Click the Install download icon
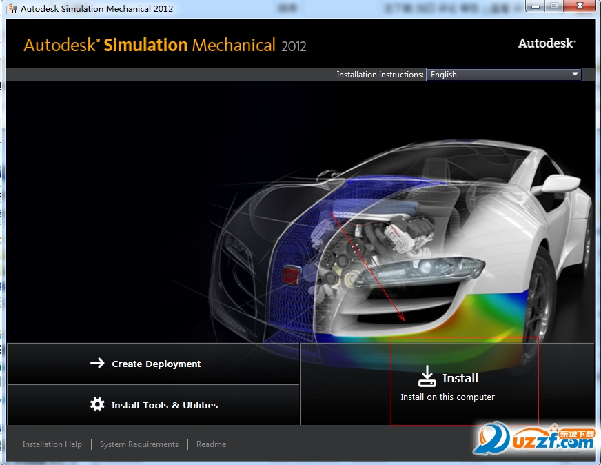 [427, 376]
